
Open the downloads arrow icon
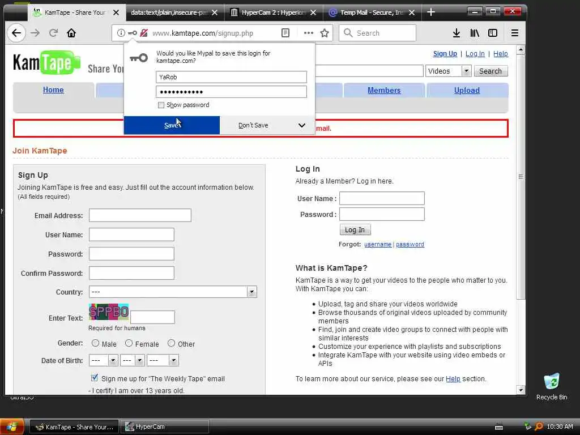[457, 33]
